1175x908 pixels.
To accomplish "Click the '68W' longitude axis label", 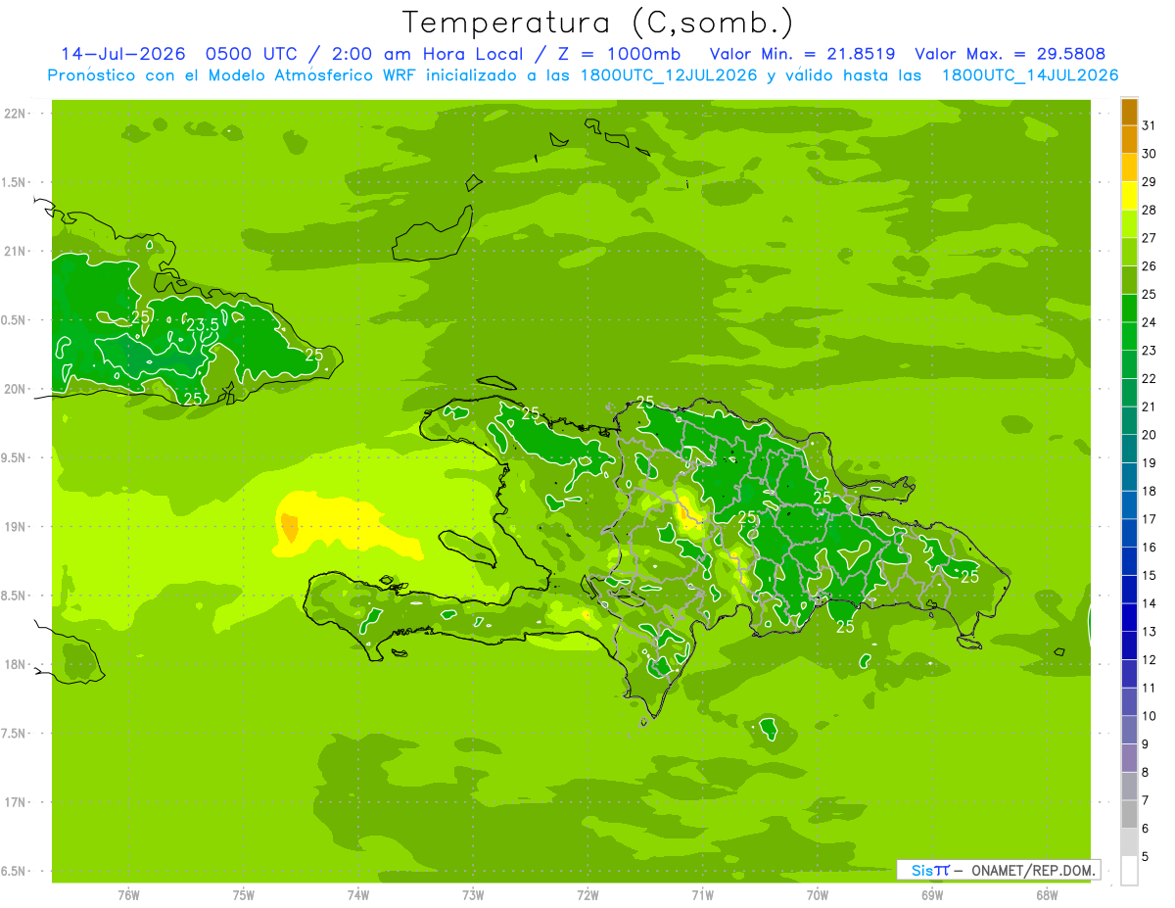I will pyautogui.click(x=1047, y=895).
